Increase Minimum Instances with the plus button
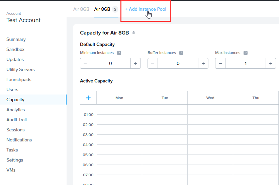This screenshot has width=279, height=185. pyautogui.click(x=135, y=63)
